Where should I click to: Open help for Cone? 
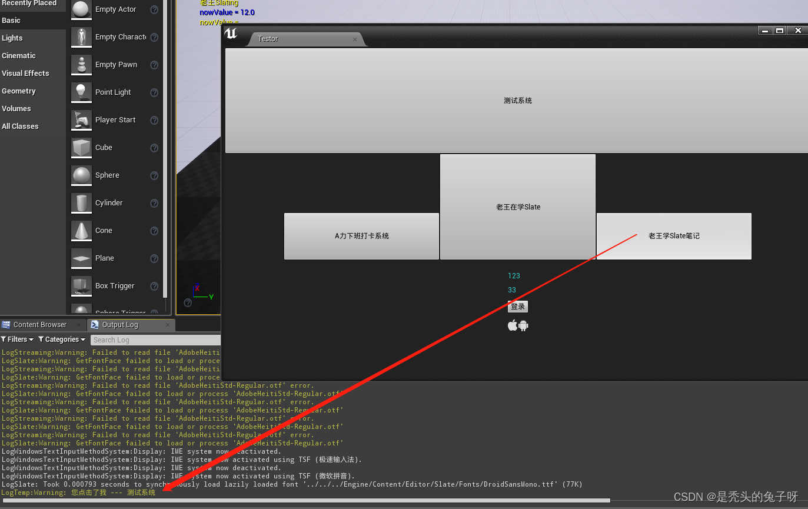click(x=154, y=231)
